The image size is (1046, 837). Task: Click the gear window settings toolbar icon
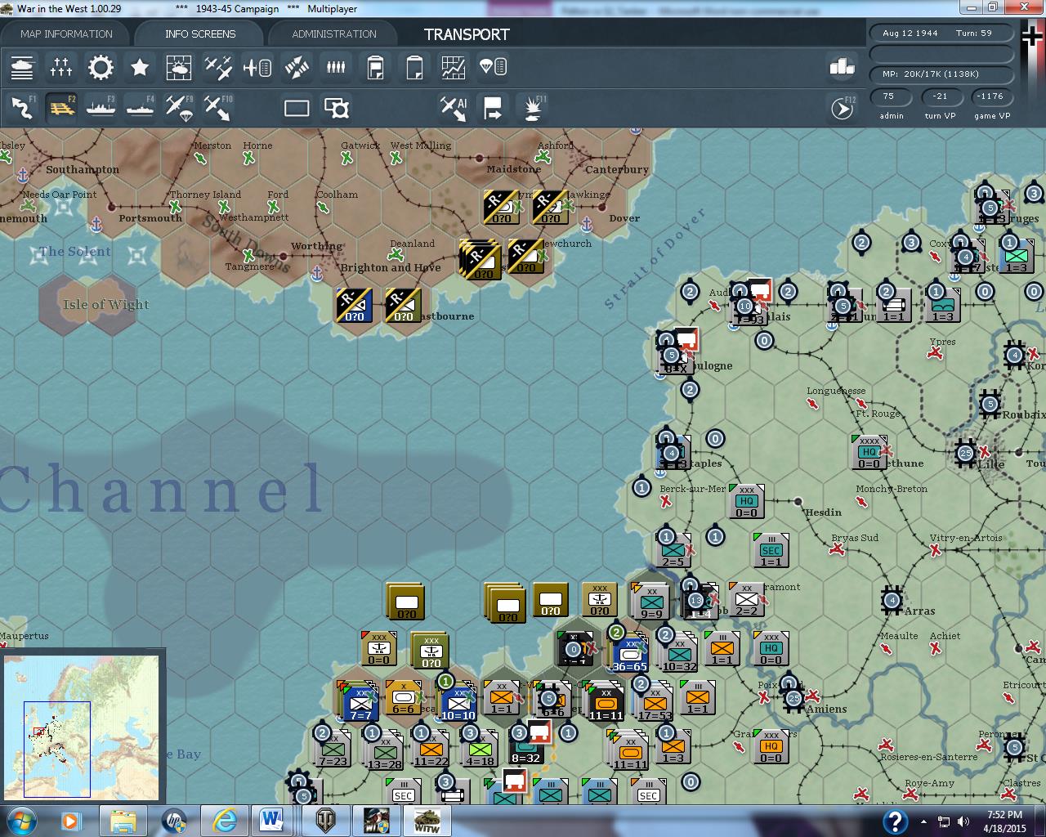pyautogui.click(x=336, y=108)
